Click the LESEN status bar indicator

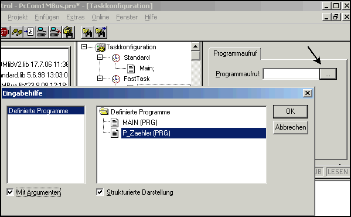tap(338, 172)
